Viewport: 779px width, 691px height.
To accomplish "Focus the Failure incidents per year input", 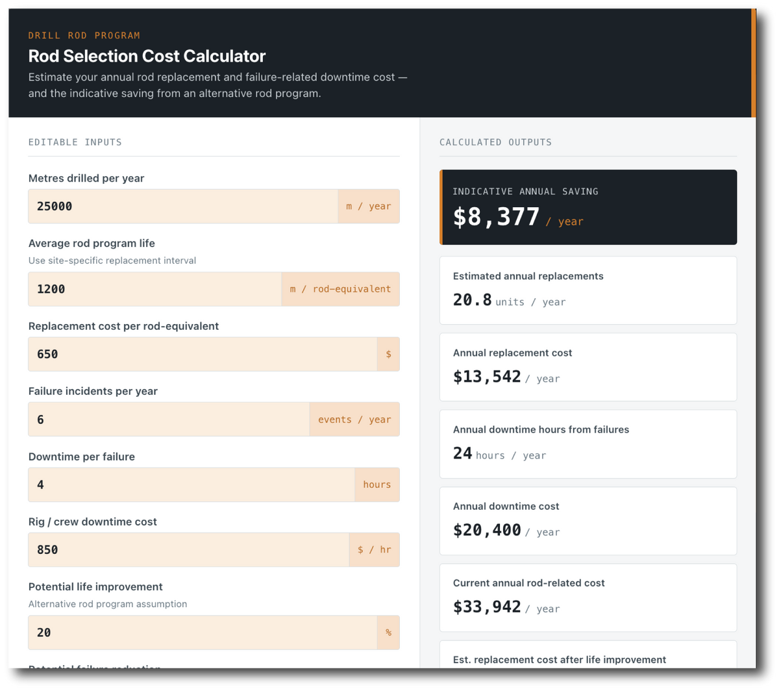I will pos(169,420).
